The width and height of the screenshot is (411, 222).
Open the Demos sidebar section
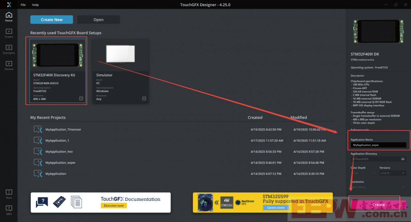[9, 65]
